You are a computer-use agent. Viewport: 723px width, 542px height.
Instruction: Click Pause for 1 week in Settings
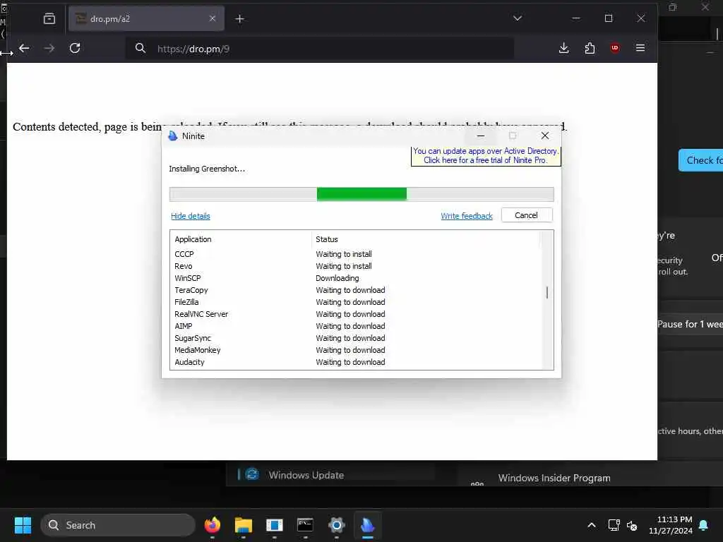click(690, 324)
